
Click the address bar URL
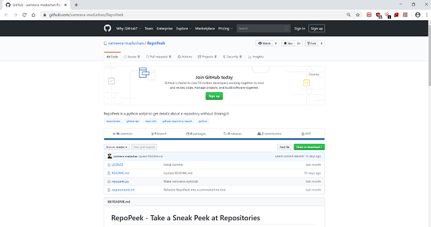pos(86,15)
